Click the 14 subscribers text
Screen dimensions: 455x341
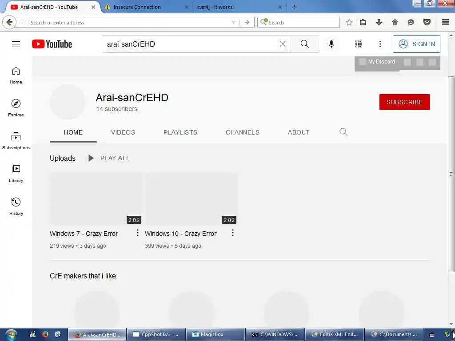pyautogui.click(x=117, y=109)
